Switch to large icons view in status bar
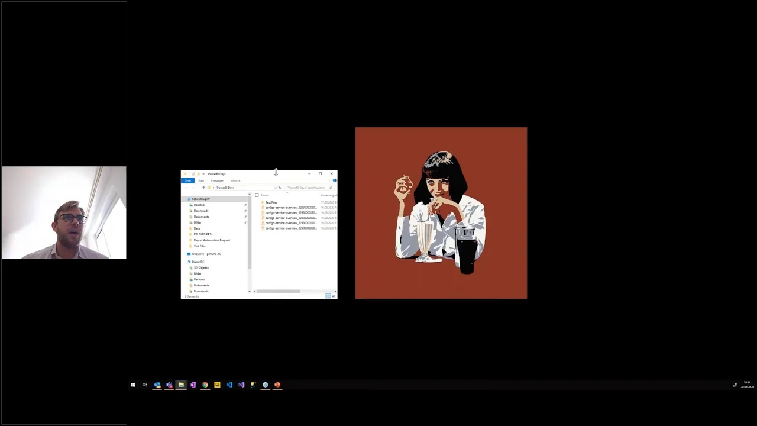Viewport: 757px width, 426px height. point(334,296)
